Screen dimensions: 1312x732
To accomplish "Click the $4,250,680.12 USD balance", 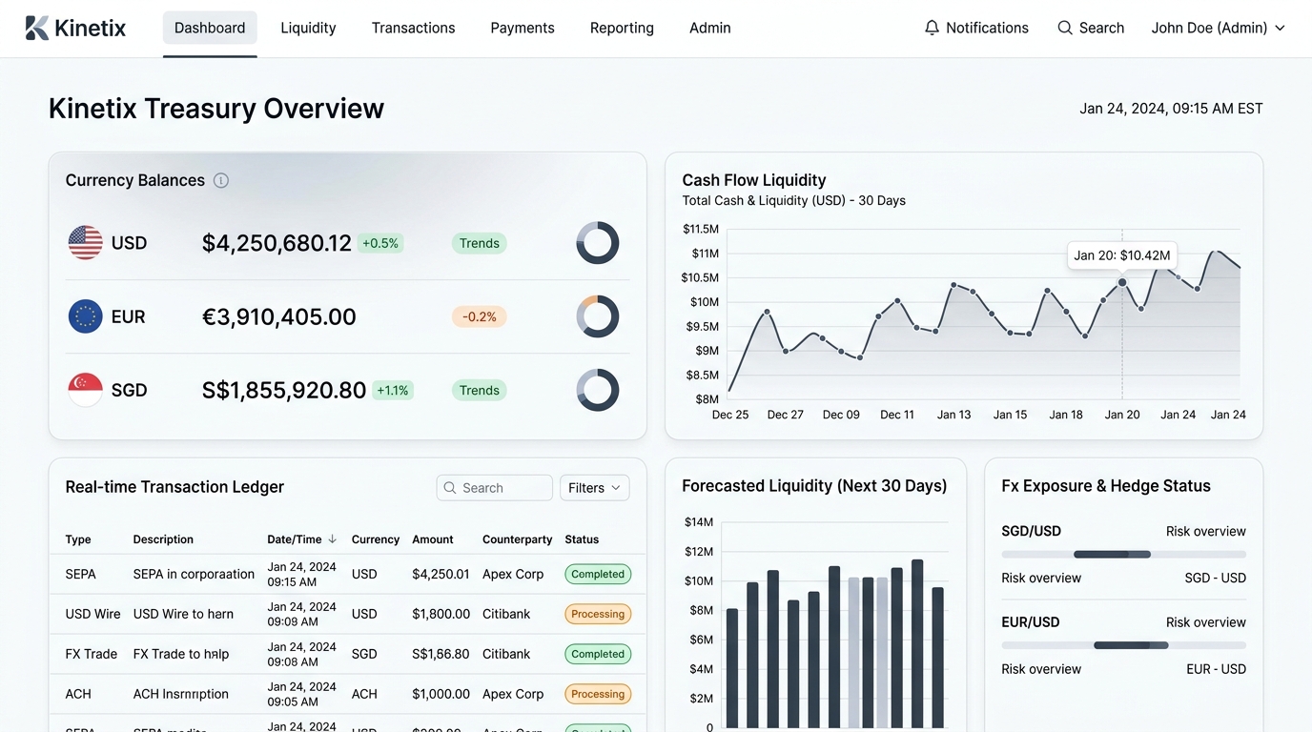I will (277, 243).
